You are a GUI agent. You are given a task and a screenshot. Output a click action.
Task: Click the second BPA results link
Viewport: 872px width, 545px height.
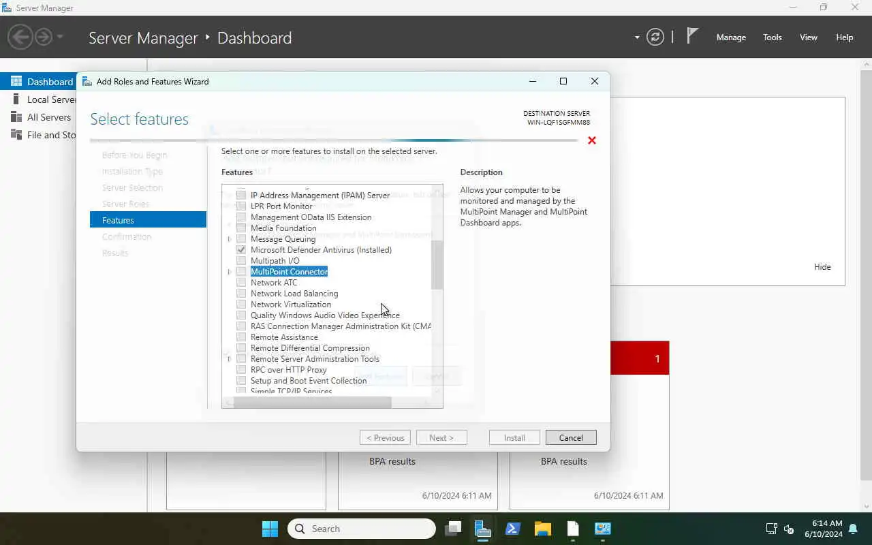563,461
